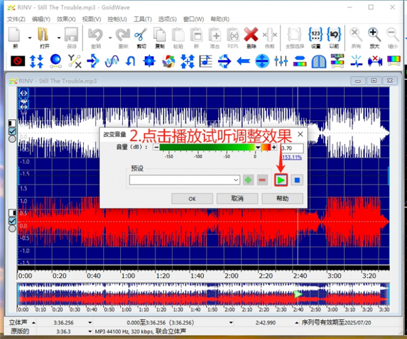The image size is (407, 339).
Task: Open the 效果(X) menu
Action: (x=66, y=19)
